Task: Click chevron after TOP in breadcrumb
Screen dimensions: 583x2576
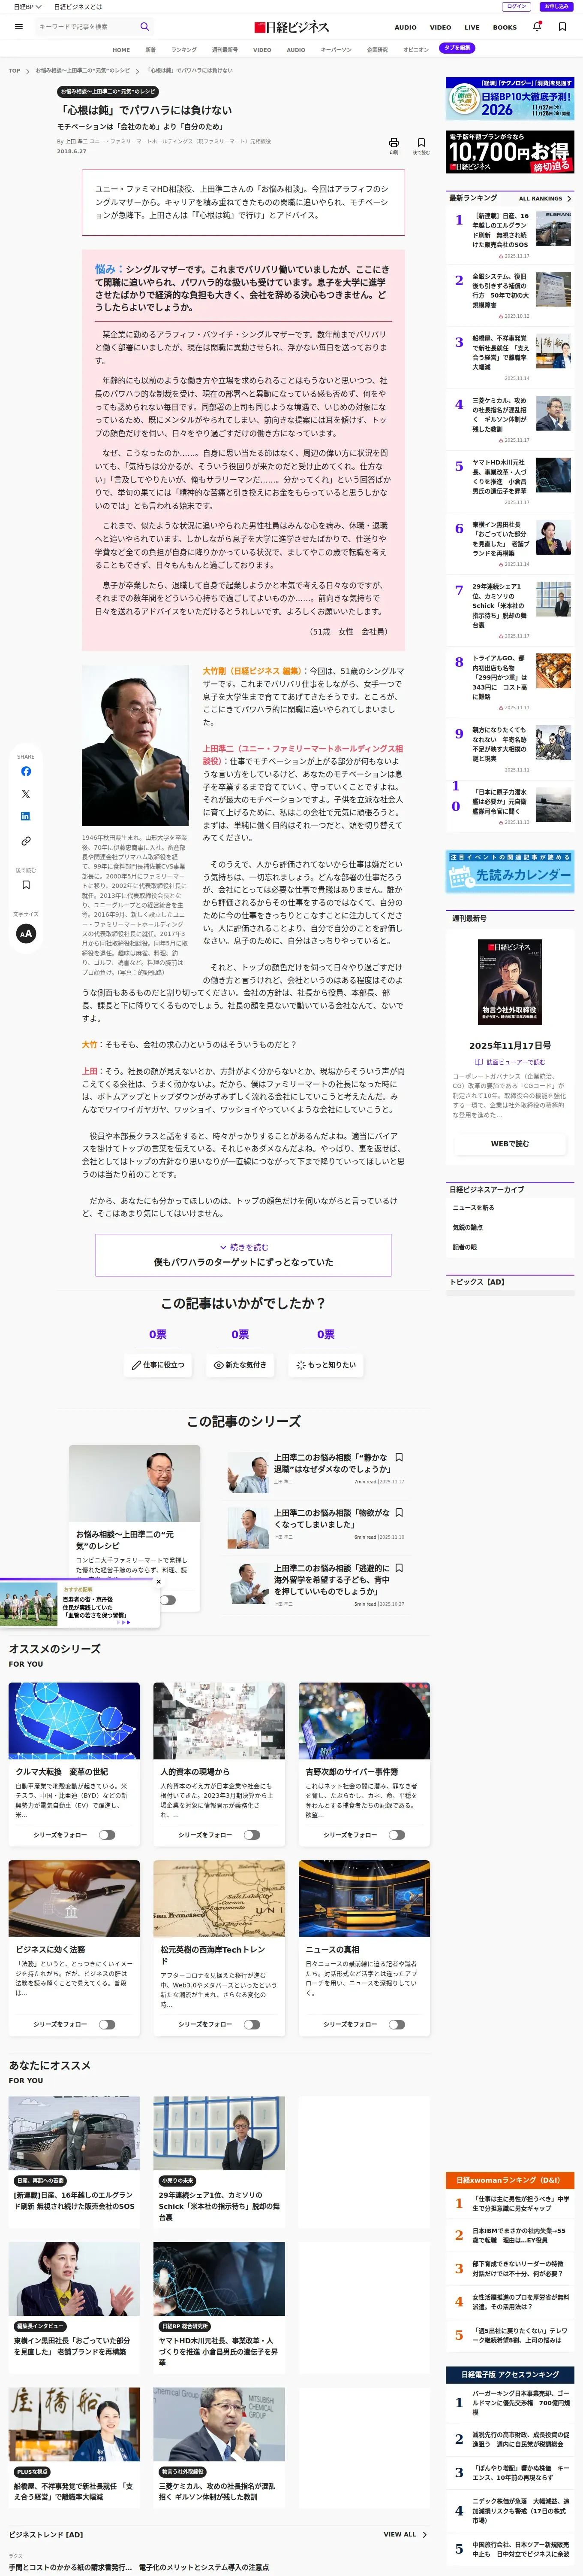Action: pos(28,71)
